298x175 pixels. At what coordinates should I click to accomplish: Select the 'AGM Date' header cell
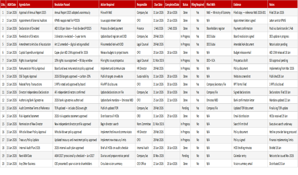tap(12, 5)
